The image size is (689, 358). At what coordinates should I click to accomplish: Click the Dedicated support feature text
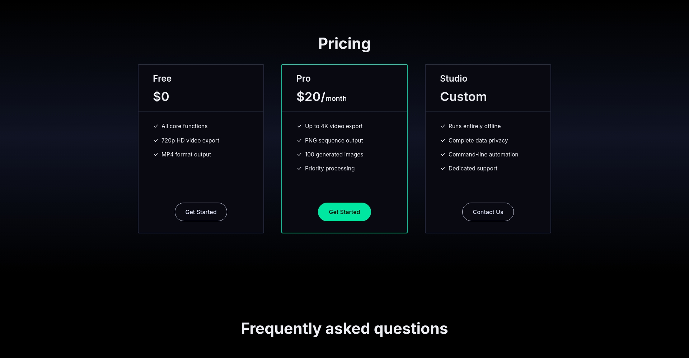(x=473, y=169)
